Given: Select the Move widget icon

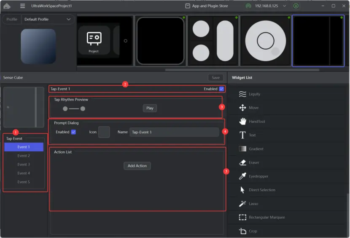Looking at the screenshot, I should click(242, 108).
